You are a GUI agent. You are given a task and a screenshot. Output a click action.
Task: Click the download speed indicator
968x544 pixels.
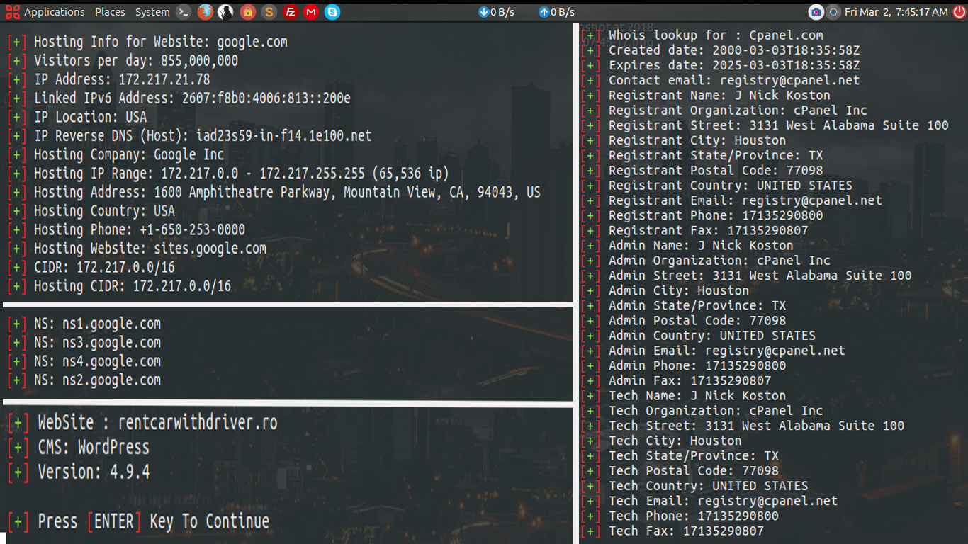(496, 12)
